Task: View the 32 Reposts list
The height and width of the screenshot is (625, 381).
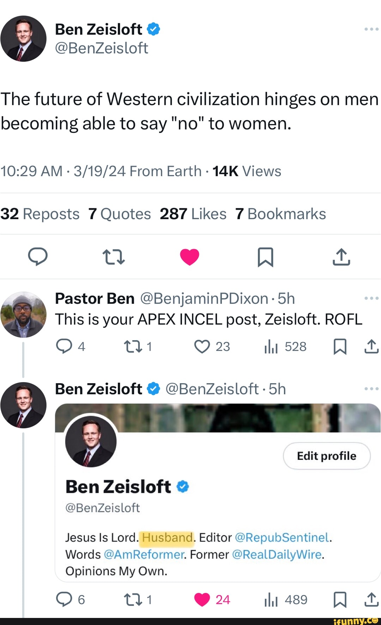Action: [40, 214]
